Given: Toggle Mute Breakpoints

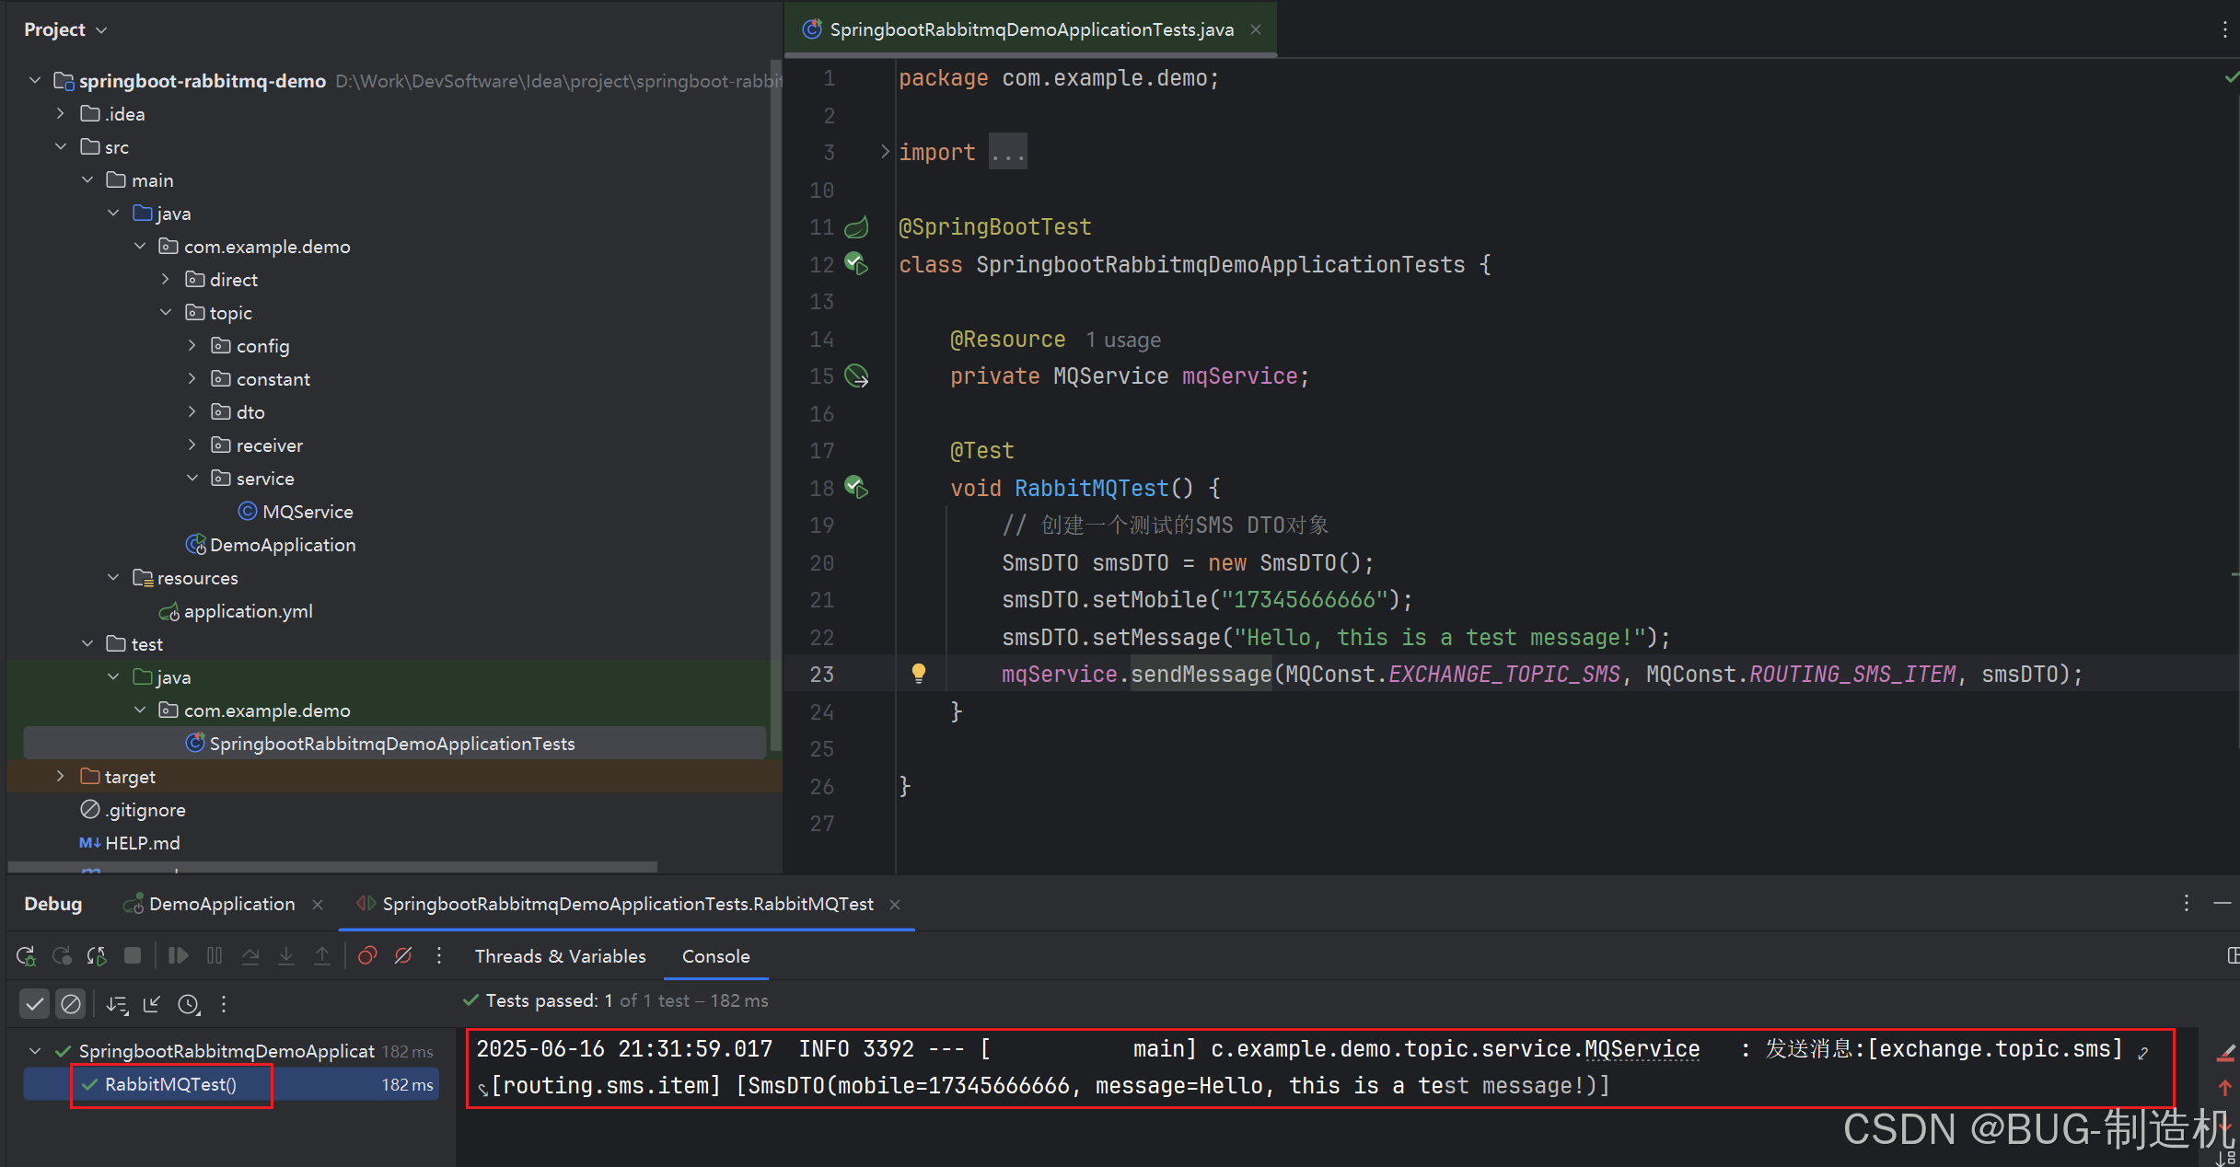Looking at the screenshot, I should tap(403, 956).
